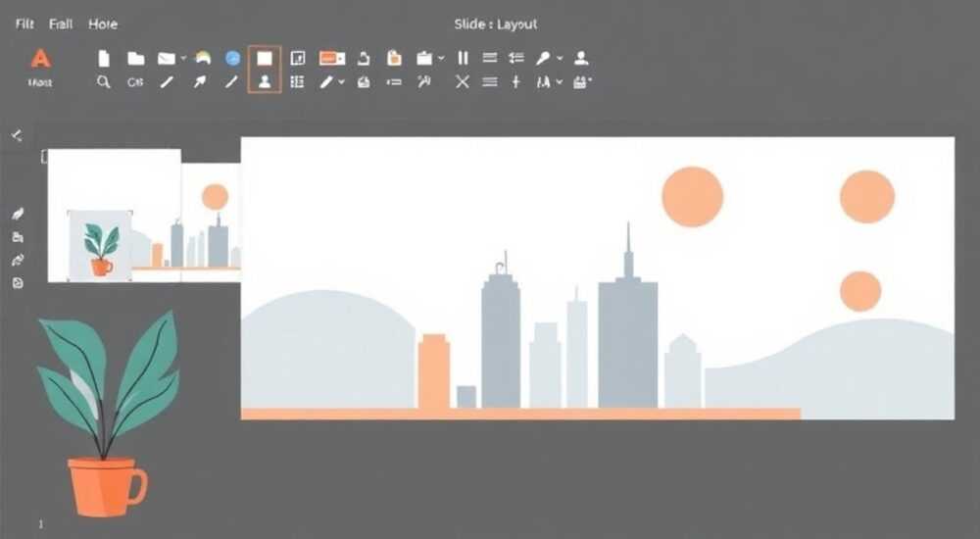Open the Filt menu

coord(24,24)
